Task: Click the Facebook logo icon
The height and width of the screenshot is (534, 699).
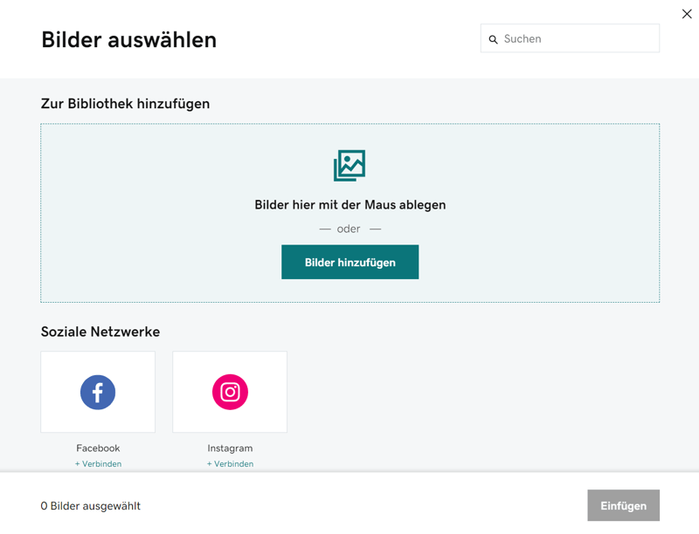Action: [x=98, y=392]
